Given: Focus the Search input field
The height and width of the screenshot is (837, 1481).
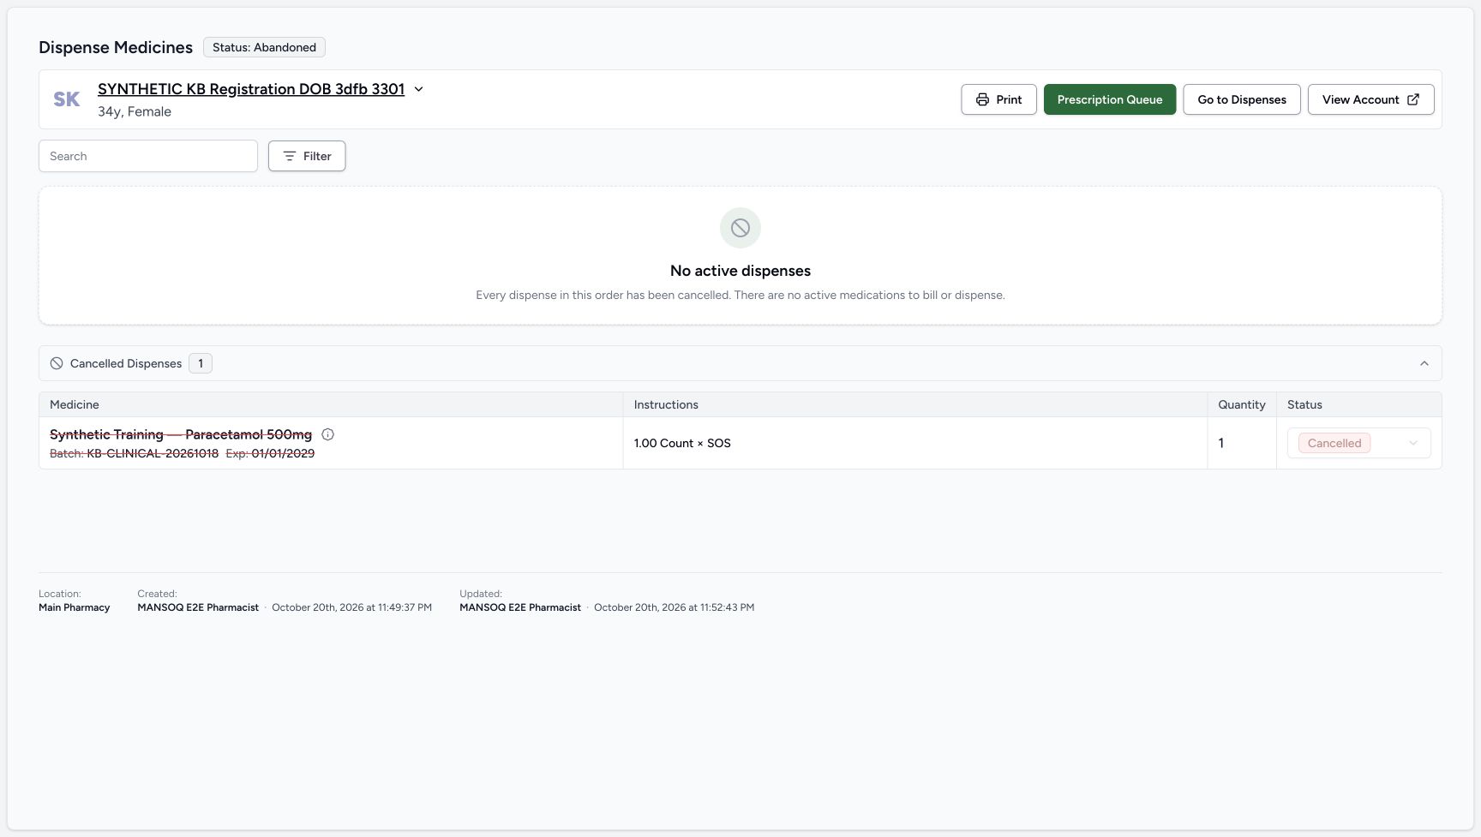Looking at the screenshot, I should coord(148,156).
